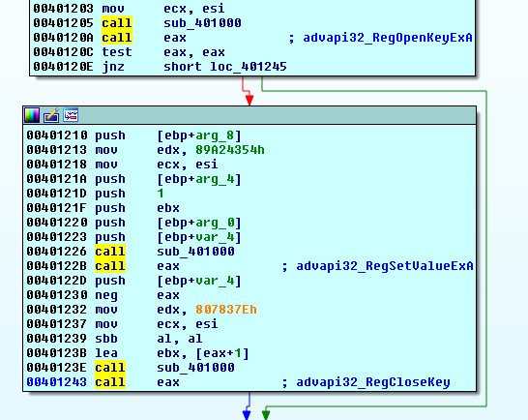Select the arg_8 operand in push

(215, 135)
